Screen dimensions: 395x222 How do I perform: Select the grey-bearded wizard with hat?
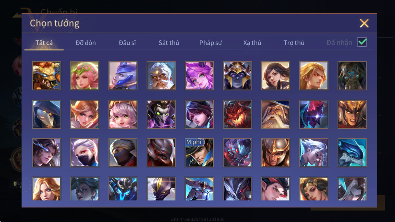276,114
